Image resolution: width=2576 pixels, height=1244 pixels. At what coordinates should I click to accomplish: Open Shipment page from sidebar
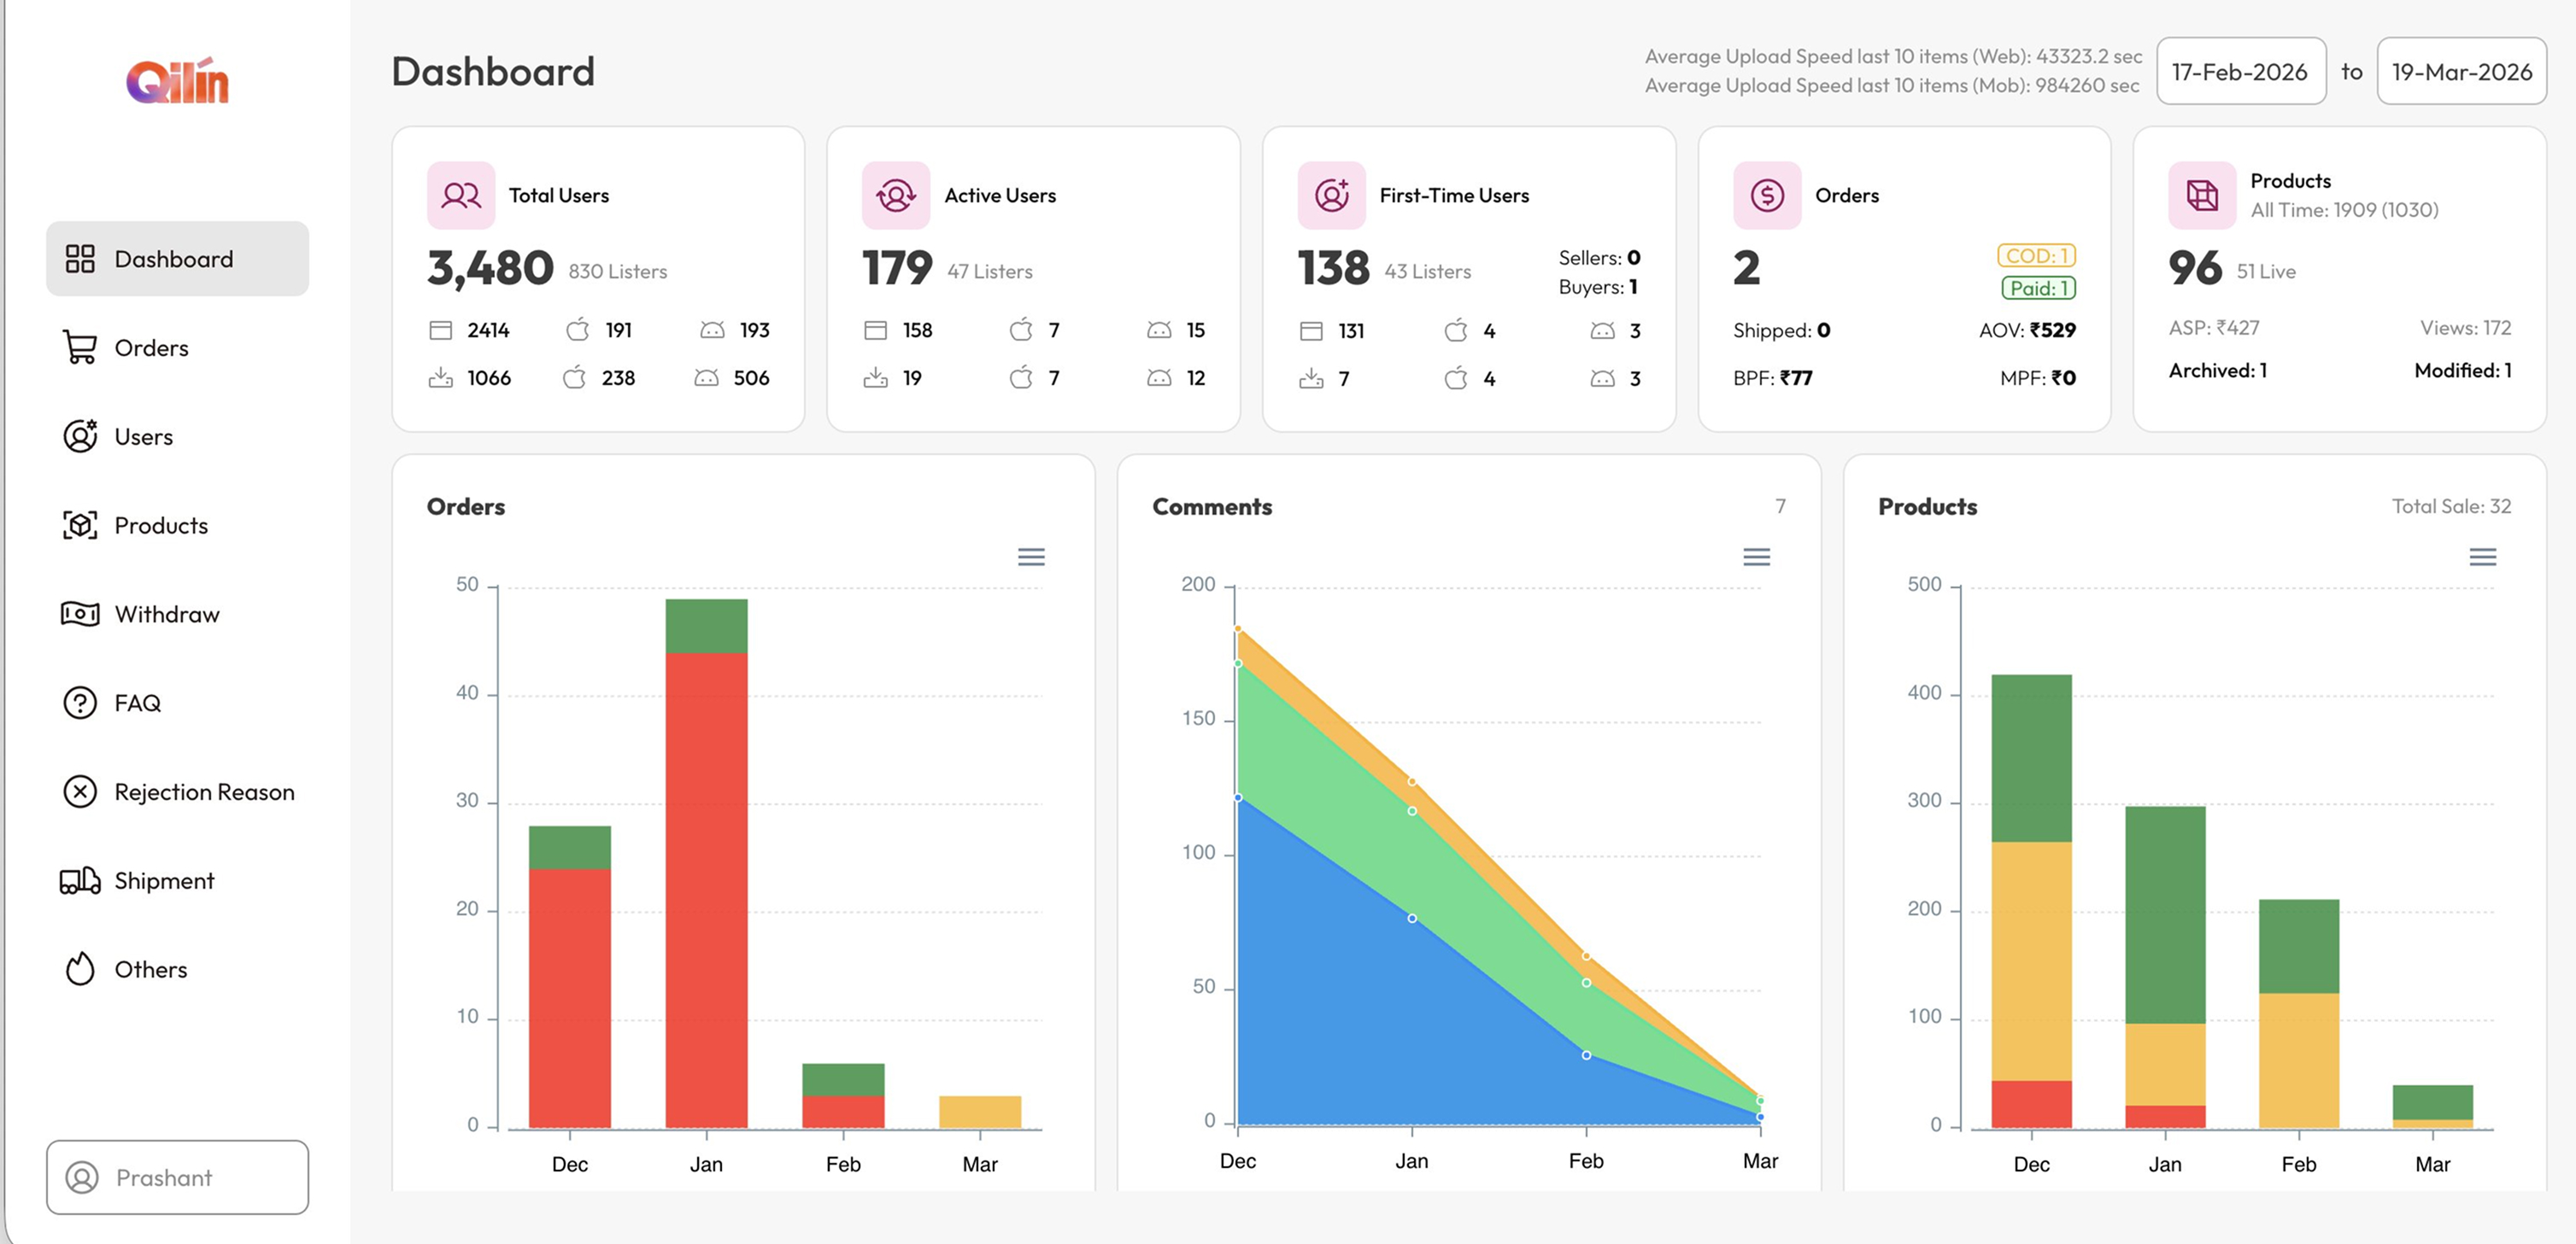point(177,880)
